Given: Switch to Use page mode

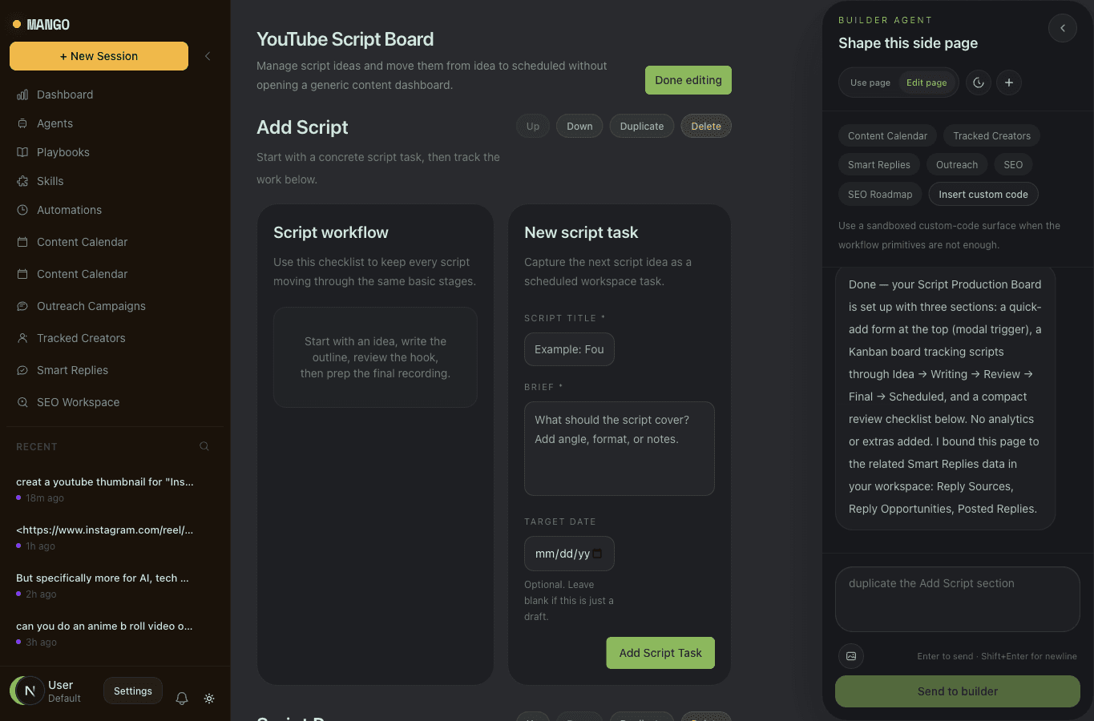Looking at the screenshot, I should [x=870, y=83].
